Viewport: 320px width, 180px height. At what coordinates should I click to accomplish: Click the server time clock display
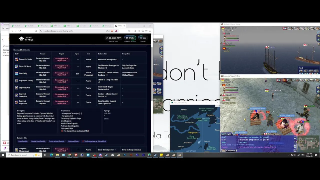pos(113,38)
